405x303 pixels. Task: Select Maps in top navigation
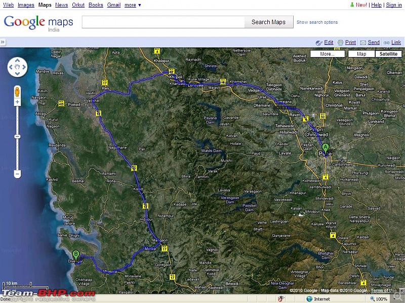tap(45, 5)
